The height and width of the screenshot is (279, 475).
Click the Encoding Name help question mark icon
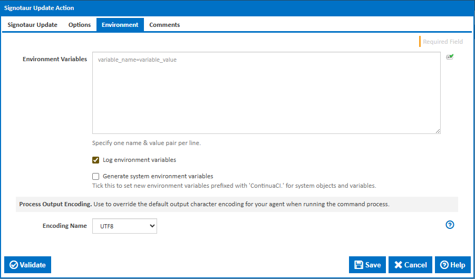click(450, 225)
